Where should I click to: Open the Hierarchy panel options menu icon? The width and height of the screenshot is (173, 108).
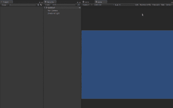point(80,2)
